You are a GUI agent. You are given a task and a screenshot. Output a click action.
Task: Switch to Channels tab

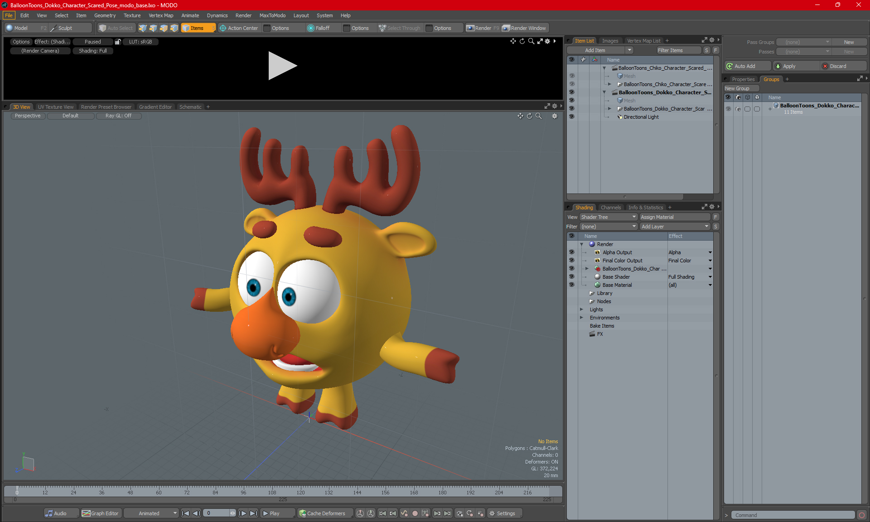[x=611, y=208]
